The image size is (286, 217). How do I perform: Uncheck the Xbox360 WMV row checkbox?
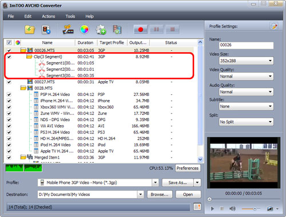tap(9, 107)
